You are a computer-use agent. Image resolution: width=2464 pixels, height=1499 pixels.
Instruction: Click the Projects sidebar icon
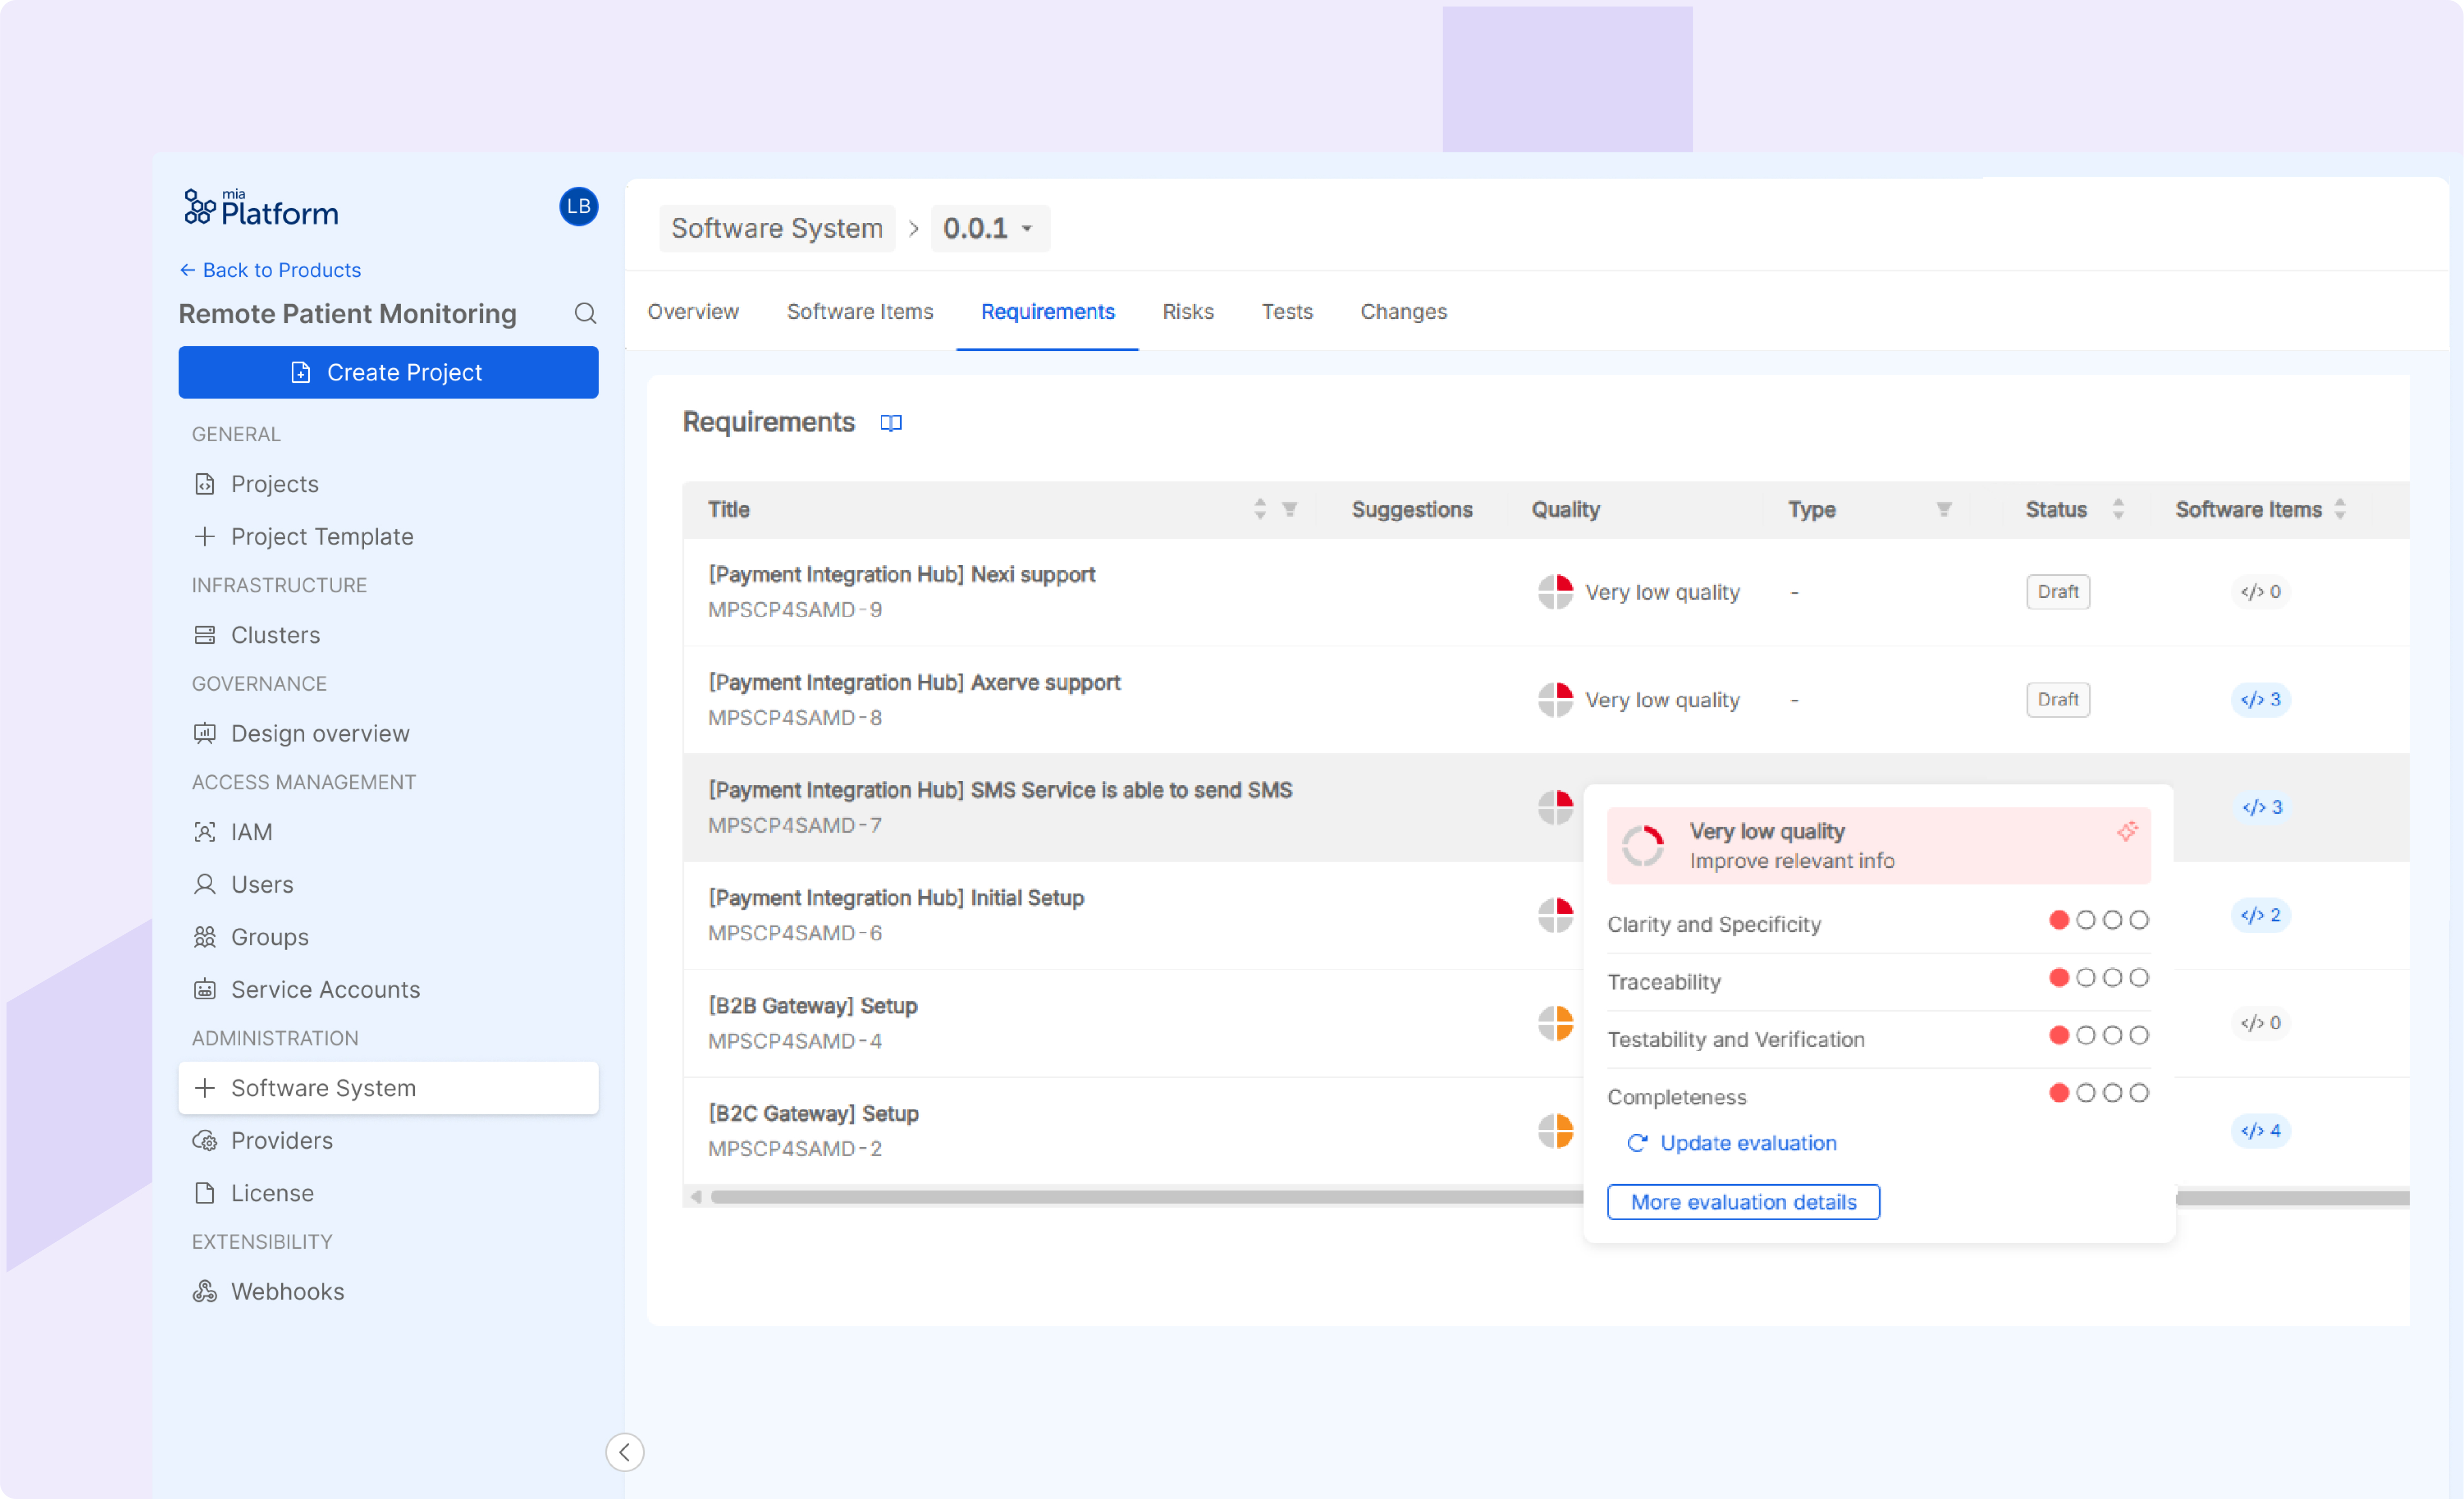tap(205, 484)
